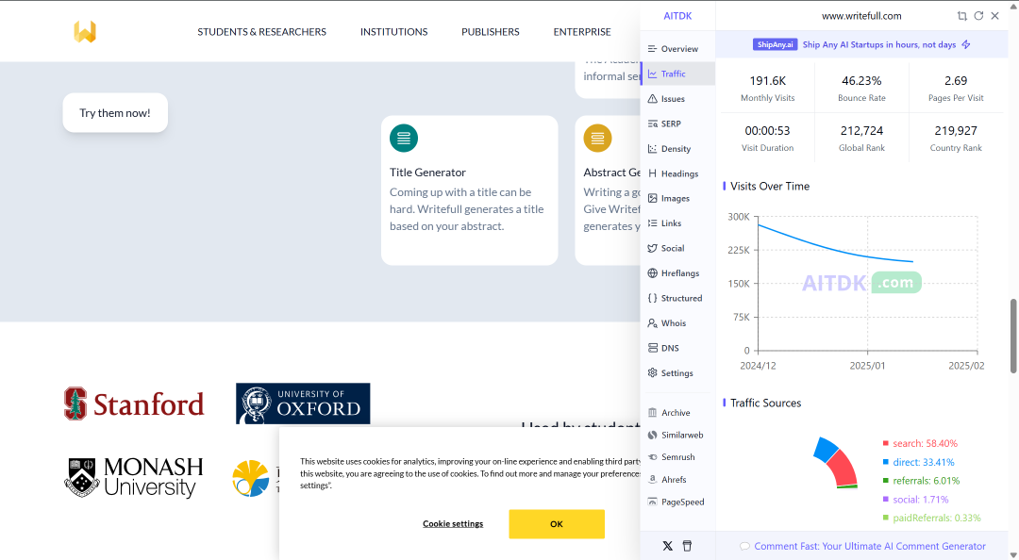Click the AITDK panel title
Viewport: 1019px width, 560px height.
coord(677,16)
